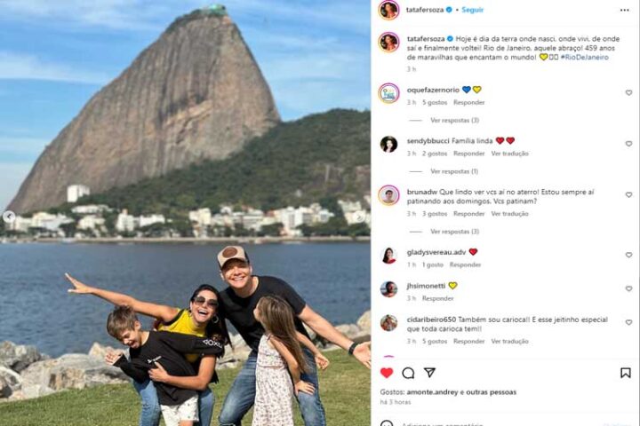Open the comment bubble icon
The width and height of the screenshot is (640, 426).
pyautogui.click(x=408, y=373)
